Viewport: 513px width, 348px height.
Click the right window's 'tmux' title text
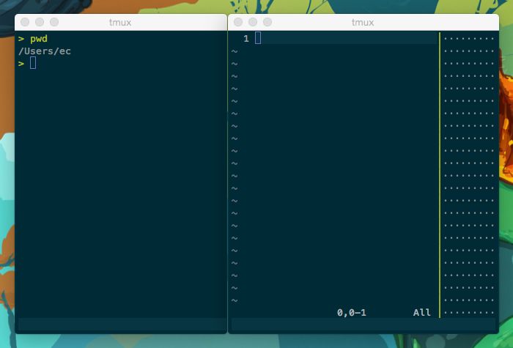point(363,22)
